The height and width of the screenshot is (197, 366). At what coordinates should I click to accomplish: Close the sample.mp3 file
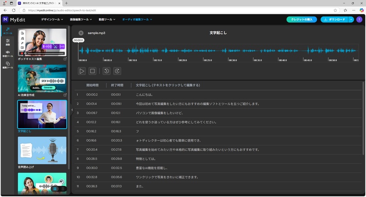(x=81, y=33)
